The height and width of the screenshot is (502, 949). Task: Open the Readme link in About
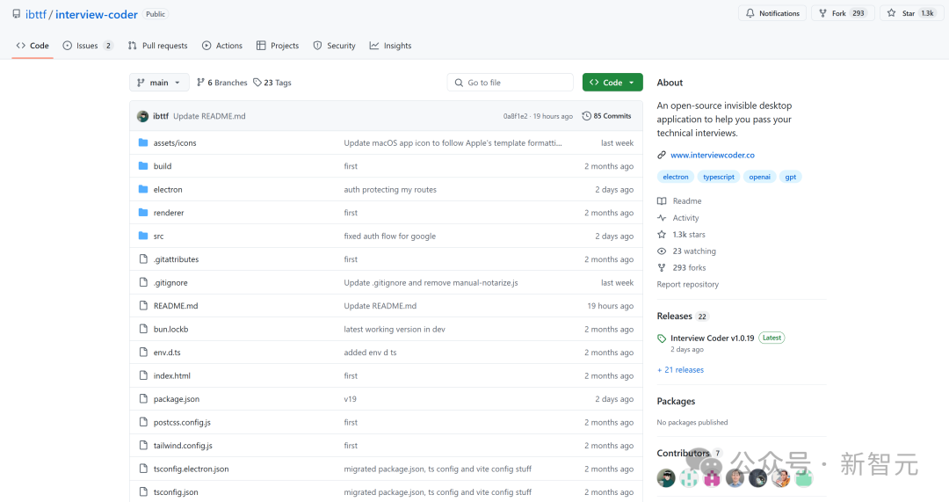pos(679,201)
